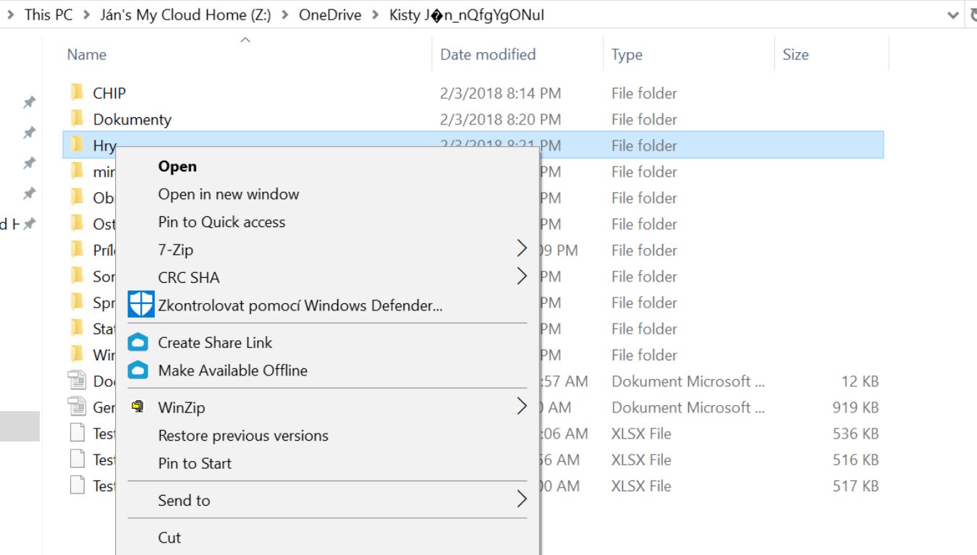Click the 12 KB size cell
The height and width of the screenshot is (555, 977).
point(860,381)
